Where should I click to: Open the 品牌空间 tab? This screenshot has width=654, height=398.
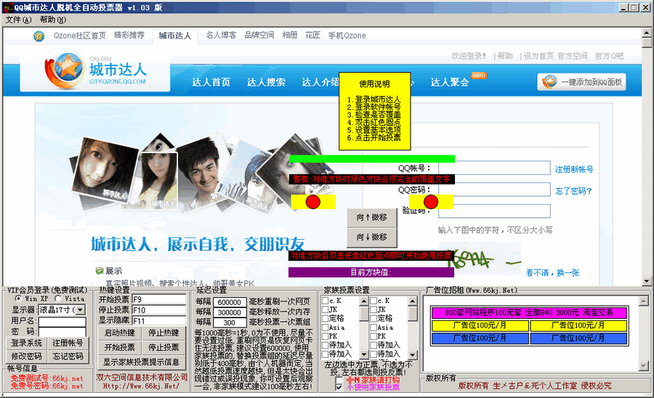coord(259,36)
